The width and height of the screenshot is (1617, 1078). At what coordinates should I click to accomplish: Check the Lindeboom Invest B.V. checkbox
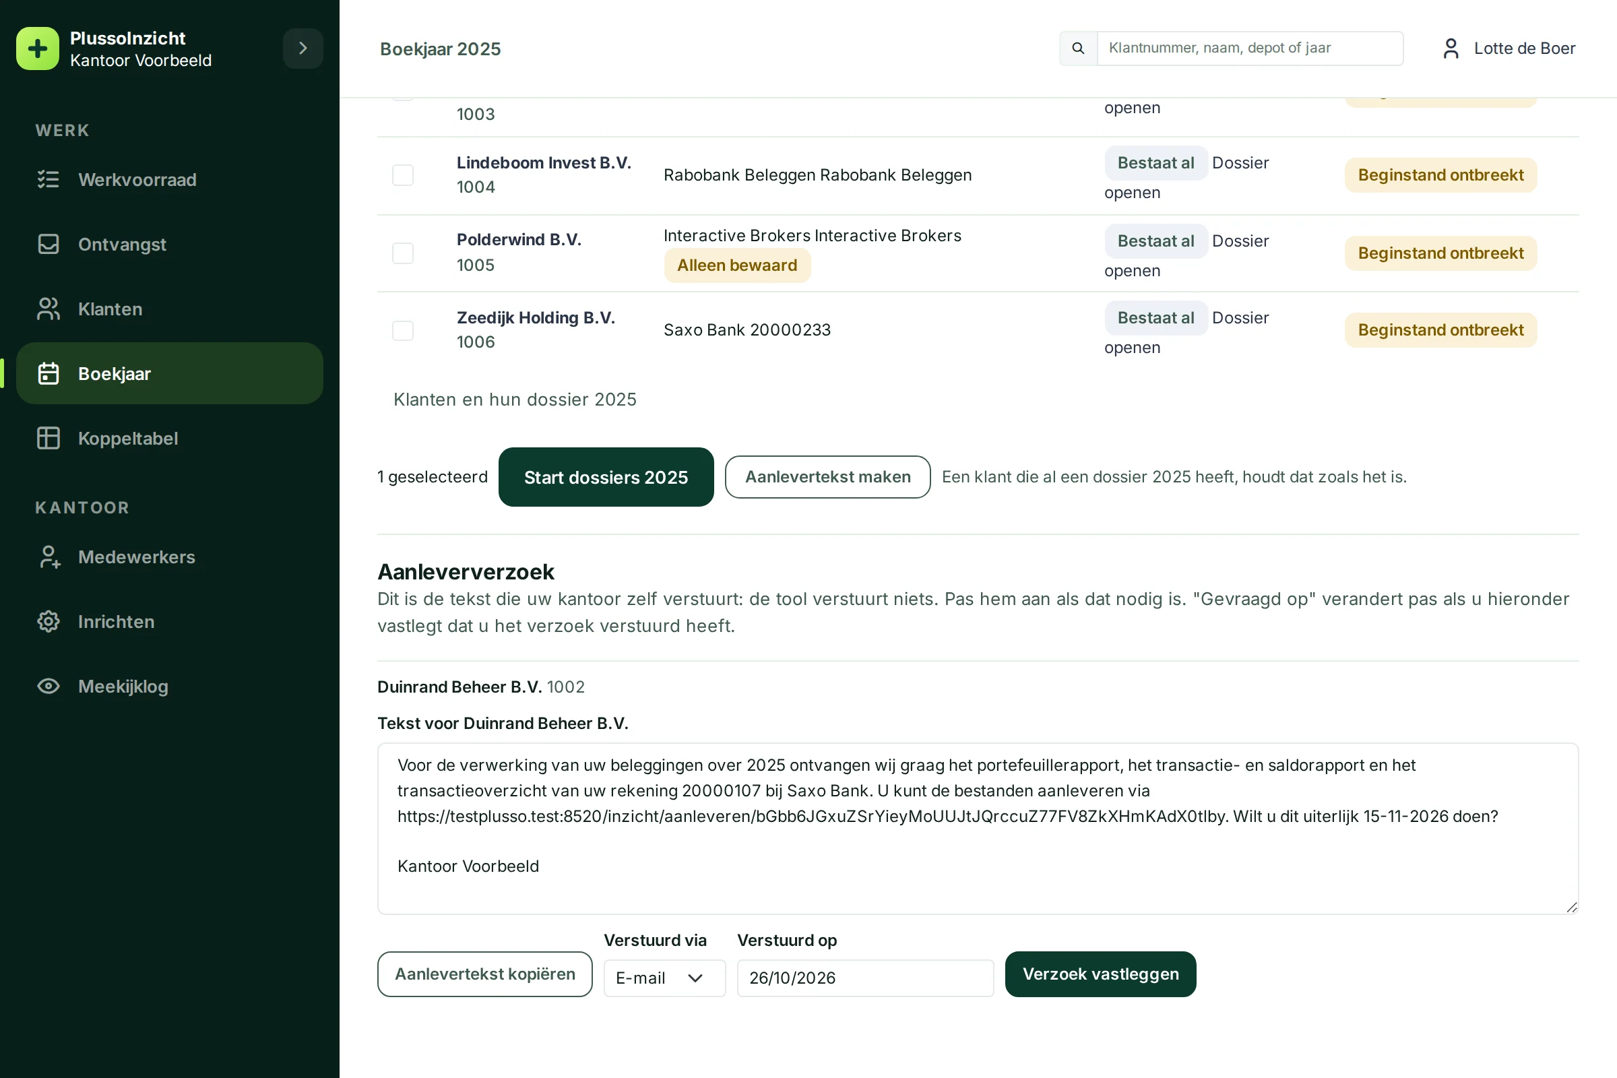(403, 175)
